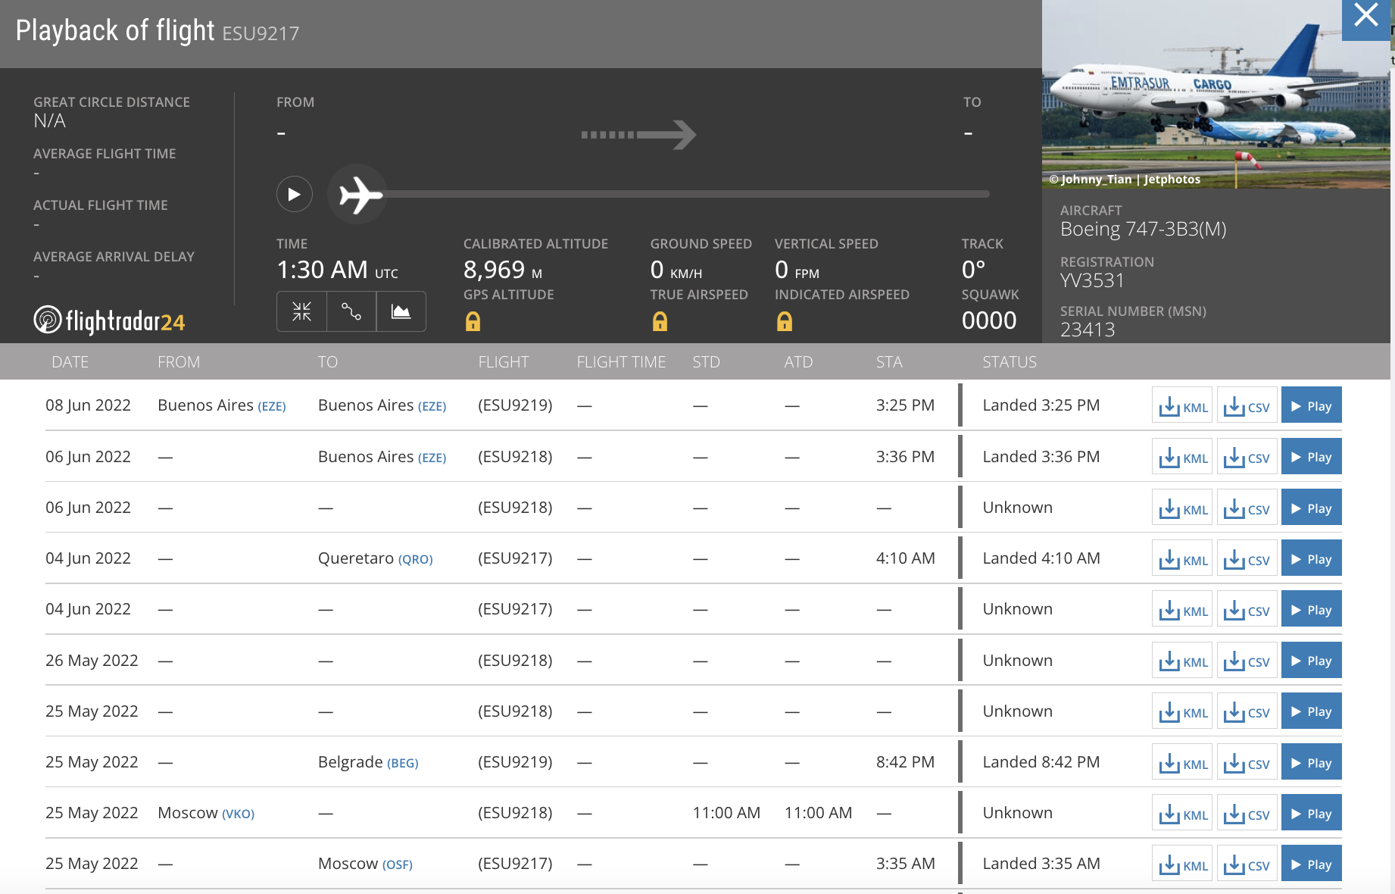The image size is (1395, 894).
Task: Click the STATUS column header
Action: [1009, 362]
